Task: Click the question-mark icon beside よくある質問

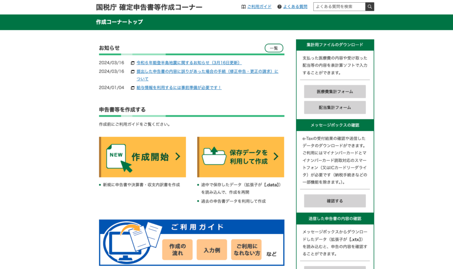Action: [x=278, y=7]
